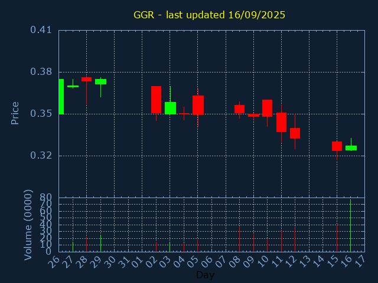Click the 0.32 price axis label
This screenshot has height=283, width=378.
(41, 156)
